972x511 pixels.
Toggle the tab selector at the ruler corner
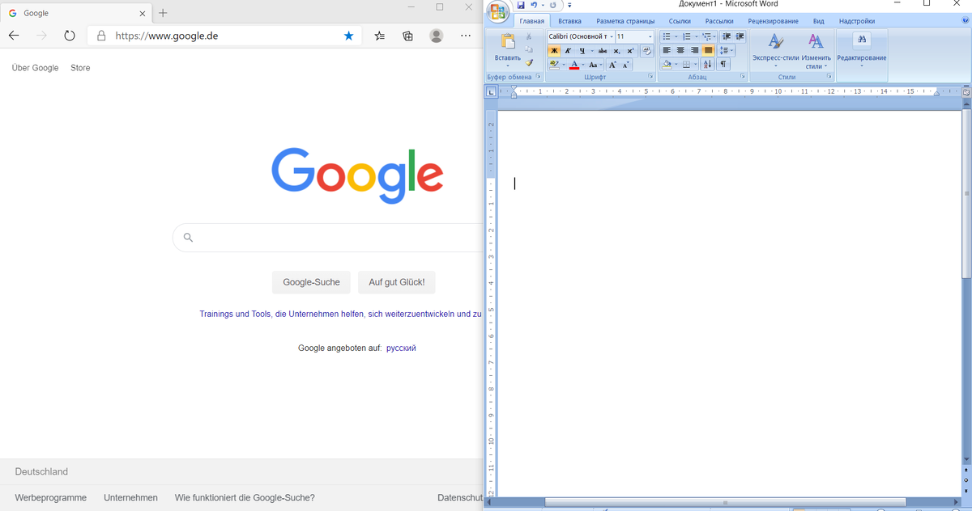(491, 91)
